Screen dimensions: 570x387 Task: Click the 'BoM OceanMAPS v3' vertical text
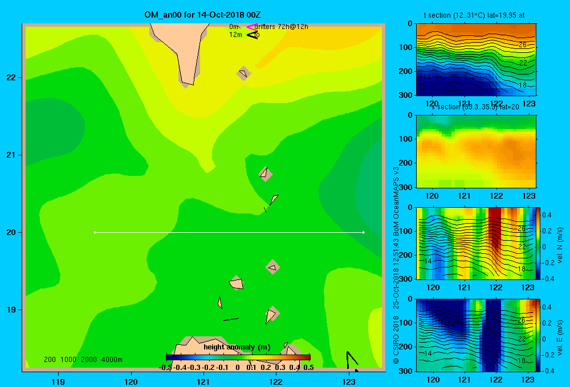point(396,203)
